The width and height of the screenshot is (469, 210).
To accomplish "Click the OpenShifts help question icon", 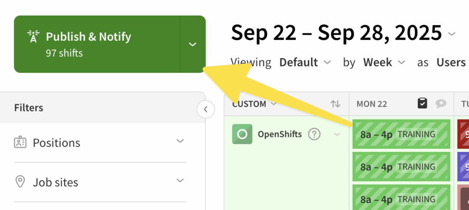I will 314,135.
